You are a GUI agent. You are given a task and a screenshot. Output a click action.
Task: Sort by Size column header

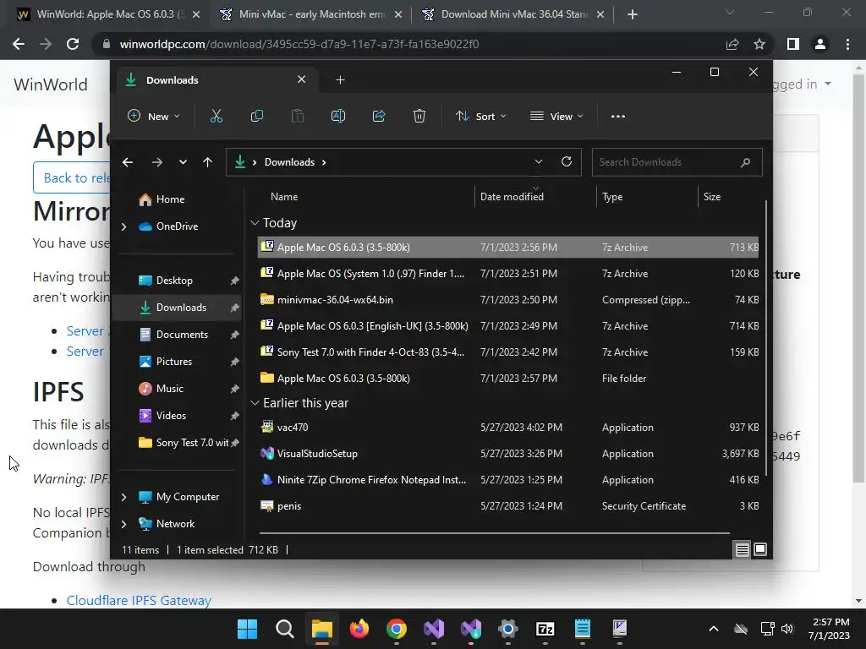(712, 197)
